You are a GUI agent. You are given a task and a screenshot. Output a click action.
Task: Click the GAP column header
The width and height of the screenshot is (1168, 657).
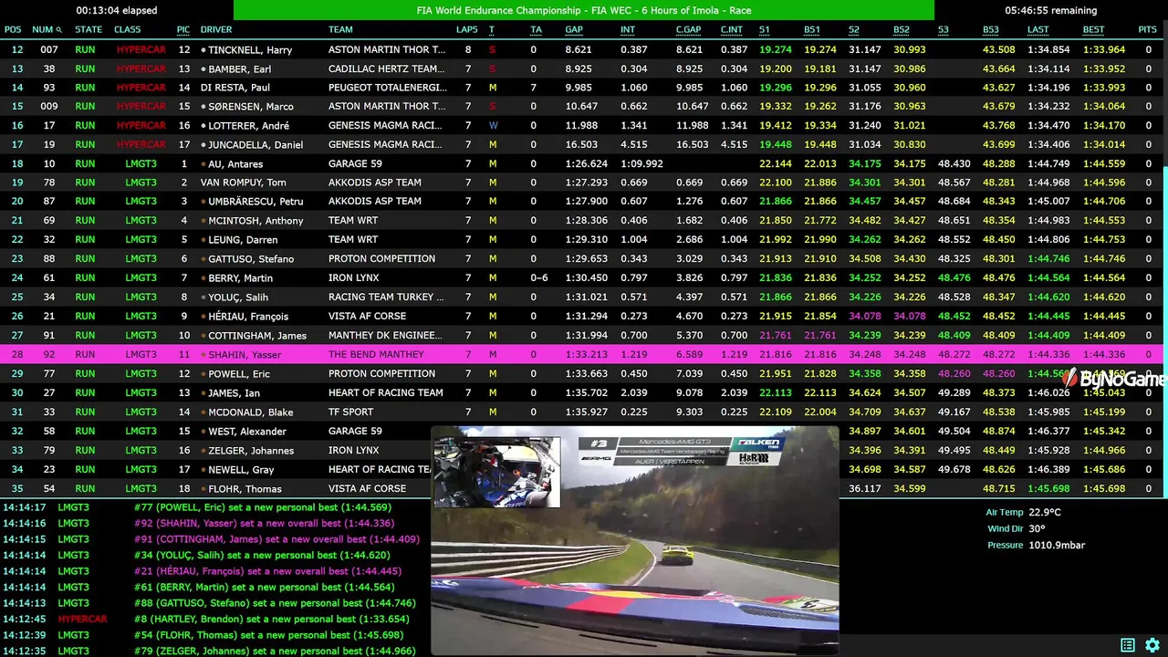(x=574, y=30)
